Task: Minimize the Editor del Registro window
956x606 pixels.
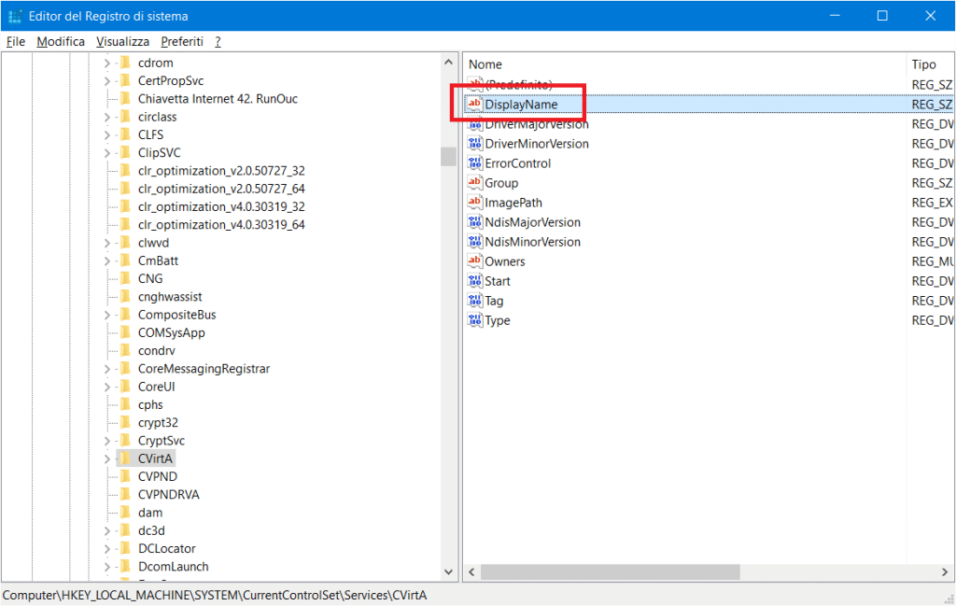Action: click(x=835, y=16)
